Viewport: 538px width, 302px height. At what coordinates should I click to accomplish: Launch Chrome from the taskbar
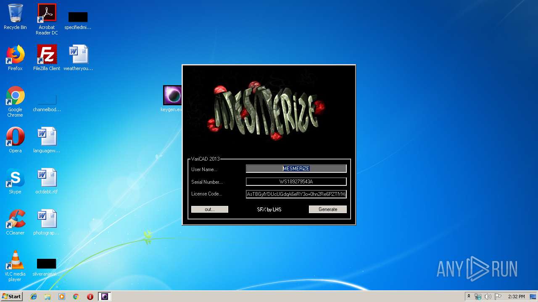[76, 297]
